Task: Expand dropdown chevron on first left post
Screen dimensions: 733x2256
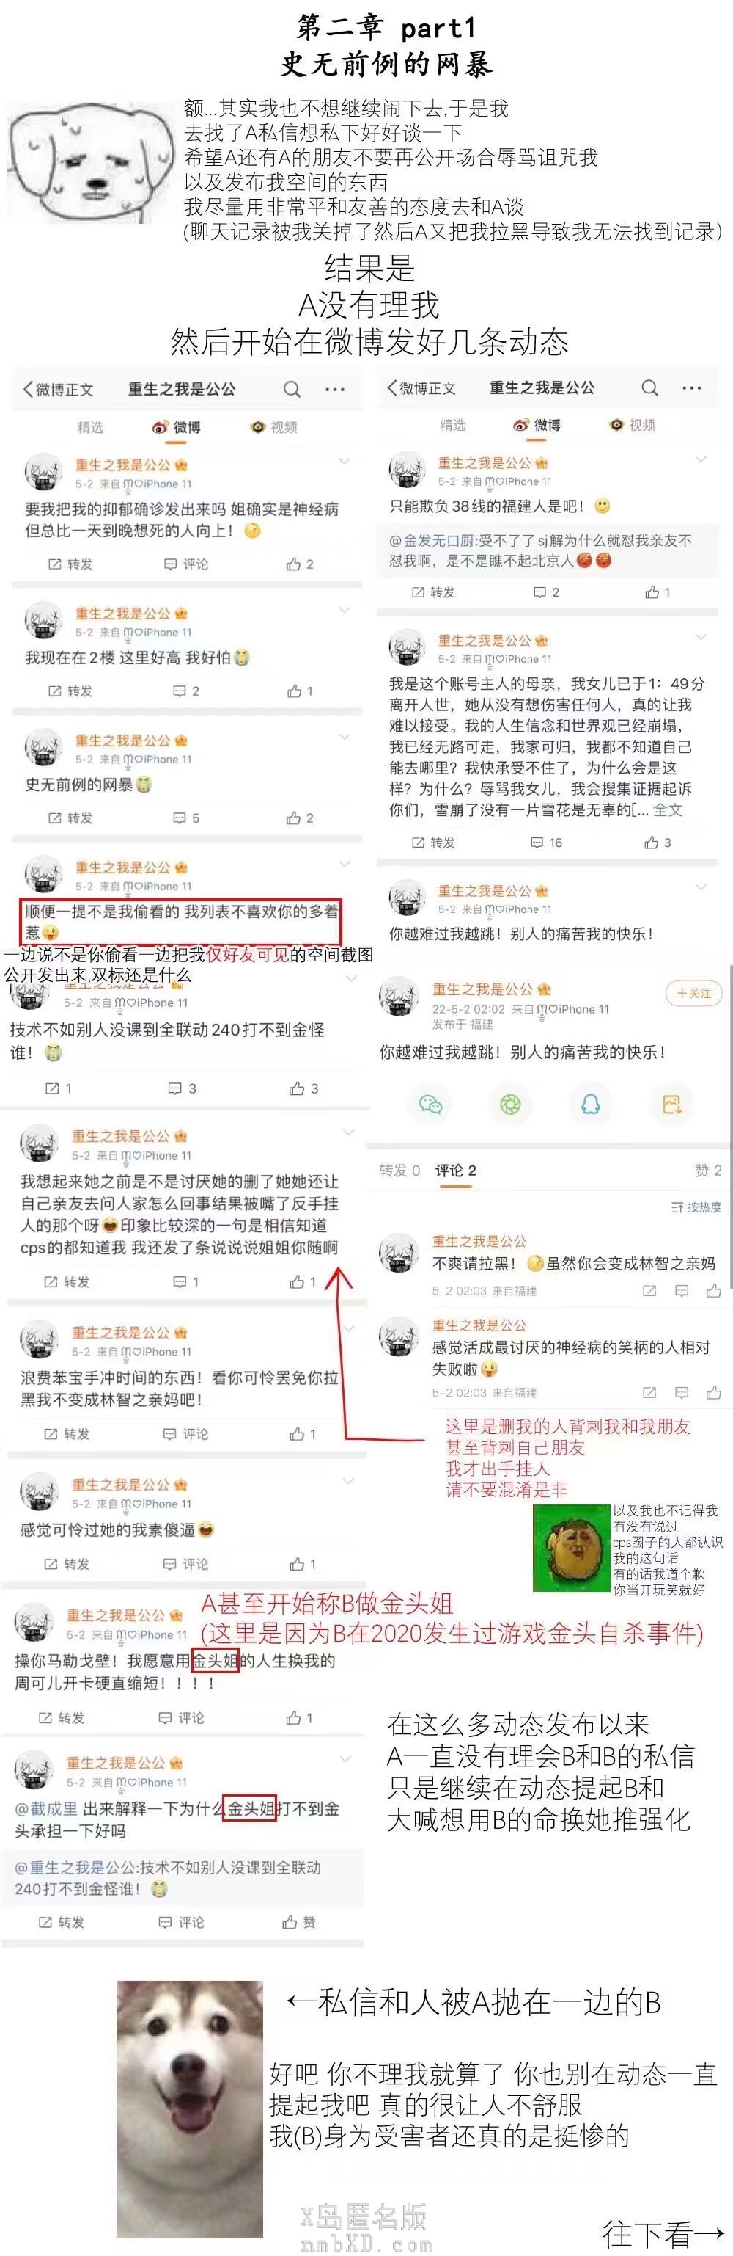Action: tap(344, 461)
